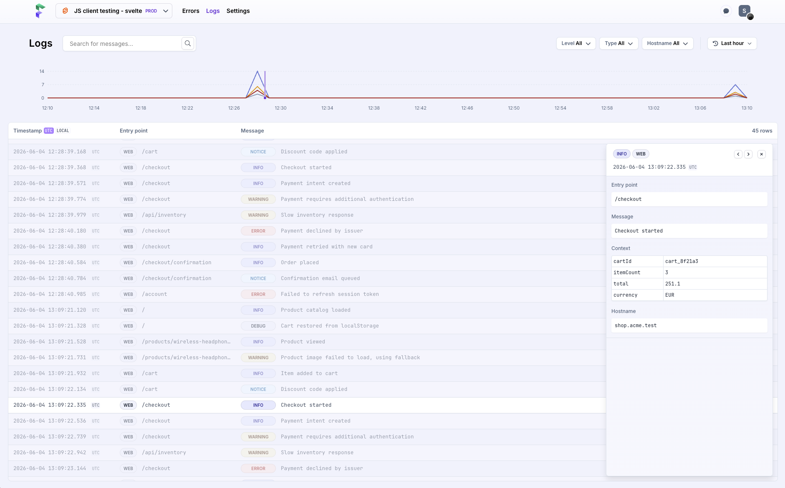
Task: Click the 'Checkout started' message value in panel
Action: (x=689, y=231)
